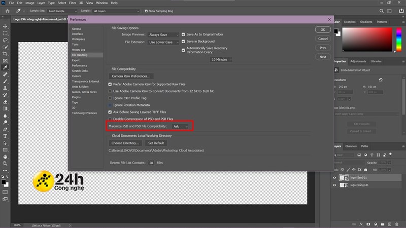The height and width of the screenshot is (228, 406).
Task: Enable Use Adobe Camera Raw to Convert Documents
Action: click(x=110, y=91)
